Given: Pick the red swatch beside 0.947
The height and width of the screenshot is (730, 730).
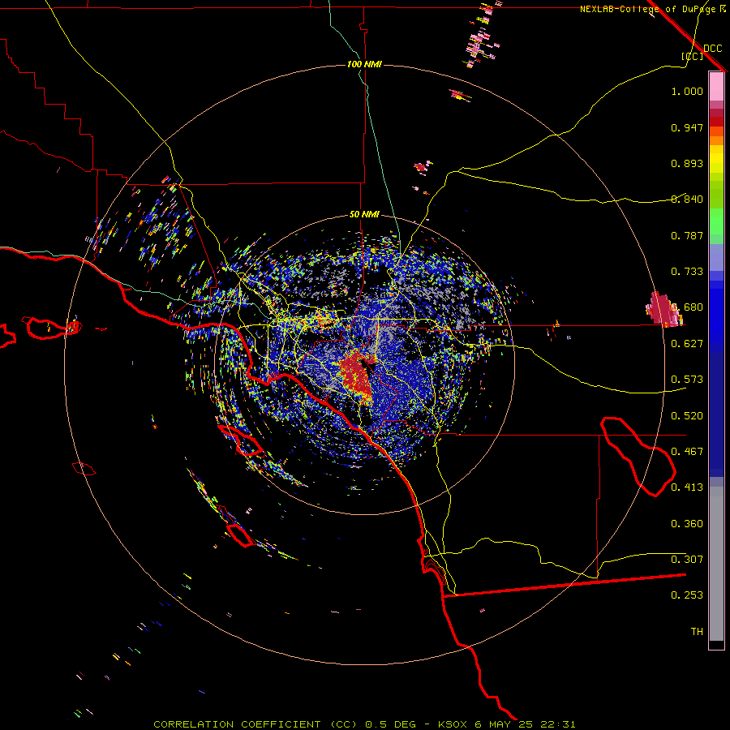Looking at the screenshot, I should pyautogui.click(x=716, y=122).
